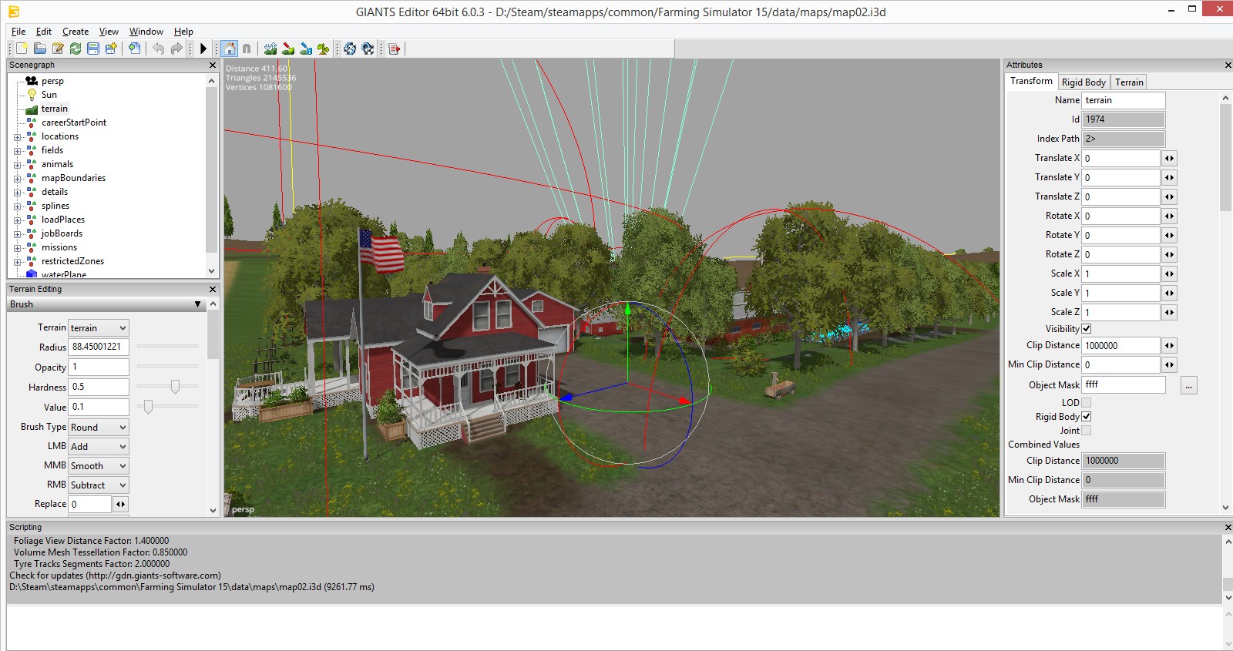
Task: Click the red script document toolbar icon
Action: (394, 49)
